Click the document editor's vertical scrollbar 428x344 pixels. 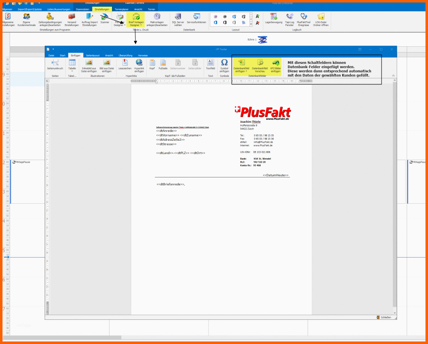tap(395, 188)
